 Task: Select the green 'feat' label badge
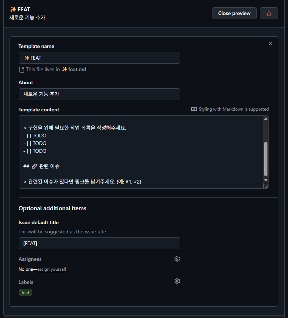25,293
